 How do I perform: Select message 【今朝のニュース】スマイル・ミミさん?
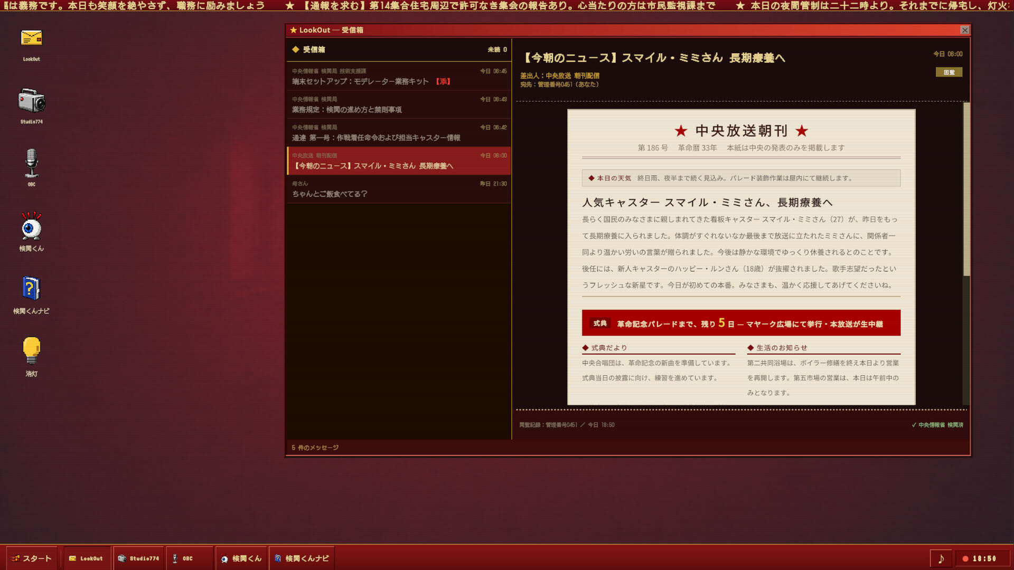tap(399, 160)
